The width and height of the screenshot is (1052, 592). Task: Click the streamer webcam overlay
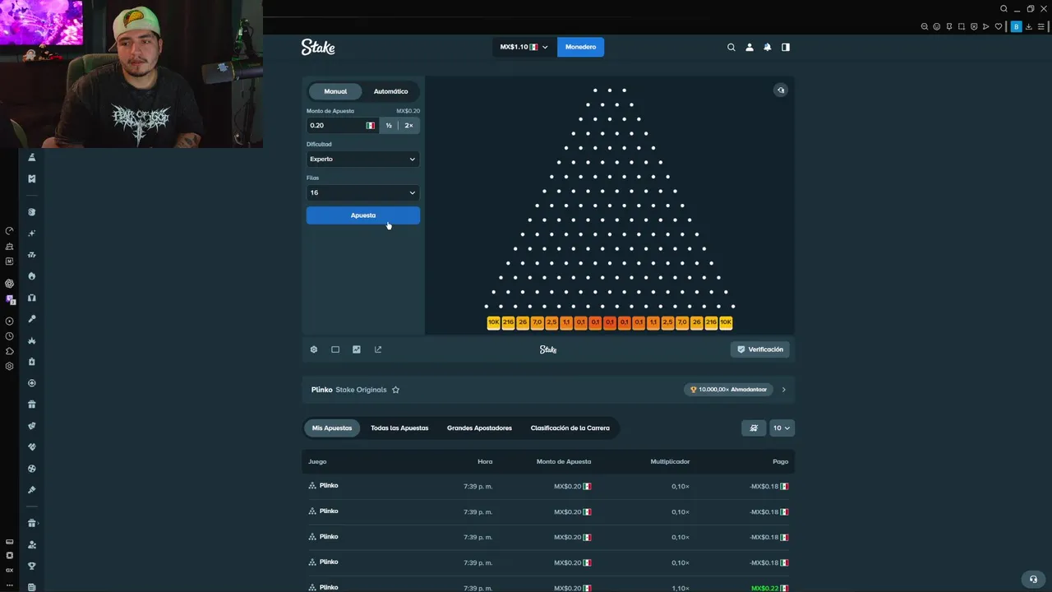click(x=131, y=74)
